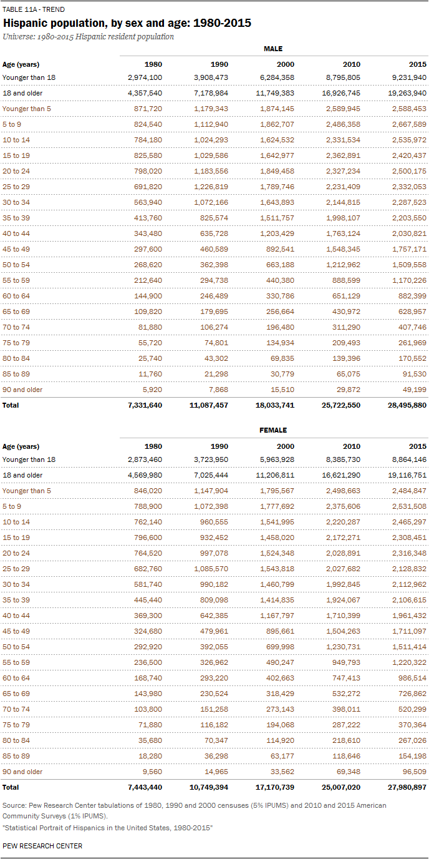The width and height of the screenshot is (429, 859).
Task: Click the 'Statistical Portrait of Hispanics' citation
Action: pos(108,827)
